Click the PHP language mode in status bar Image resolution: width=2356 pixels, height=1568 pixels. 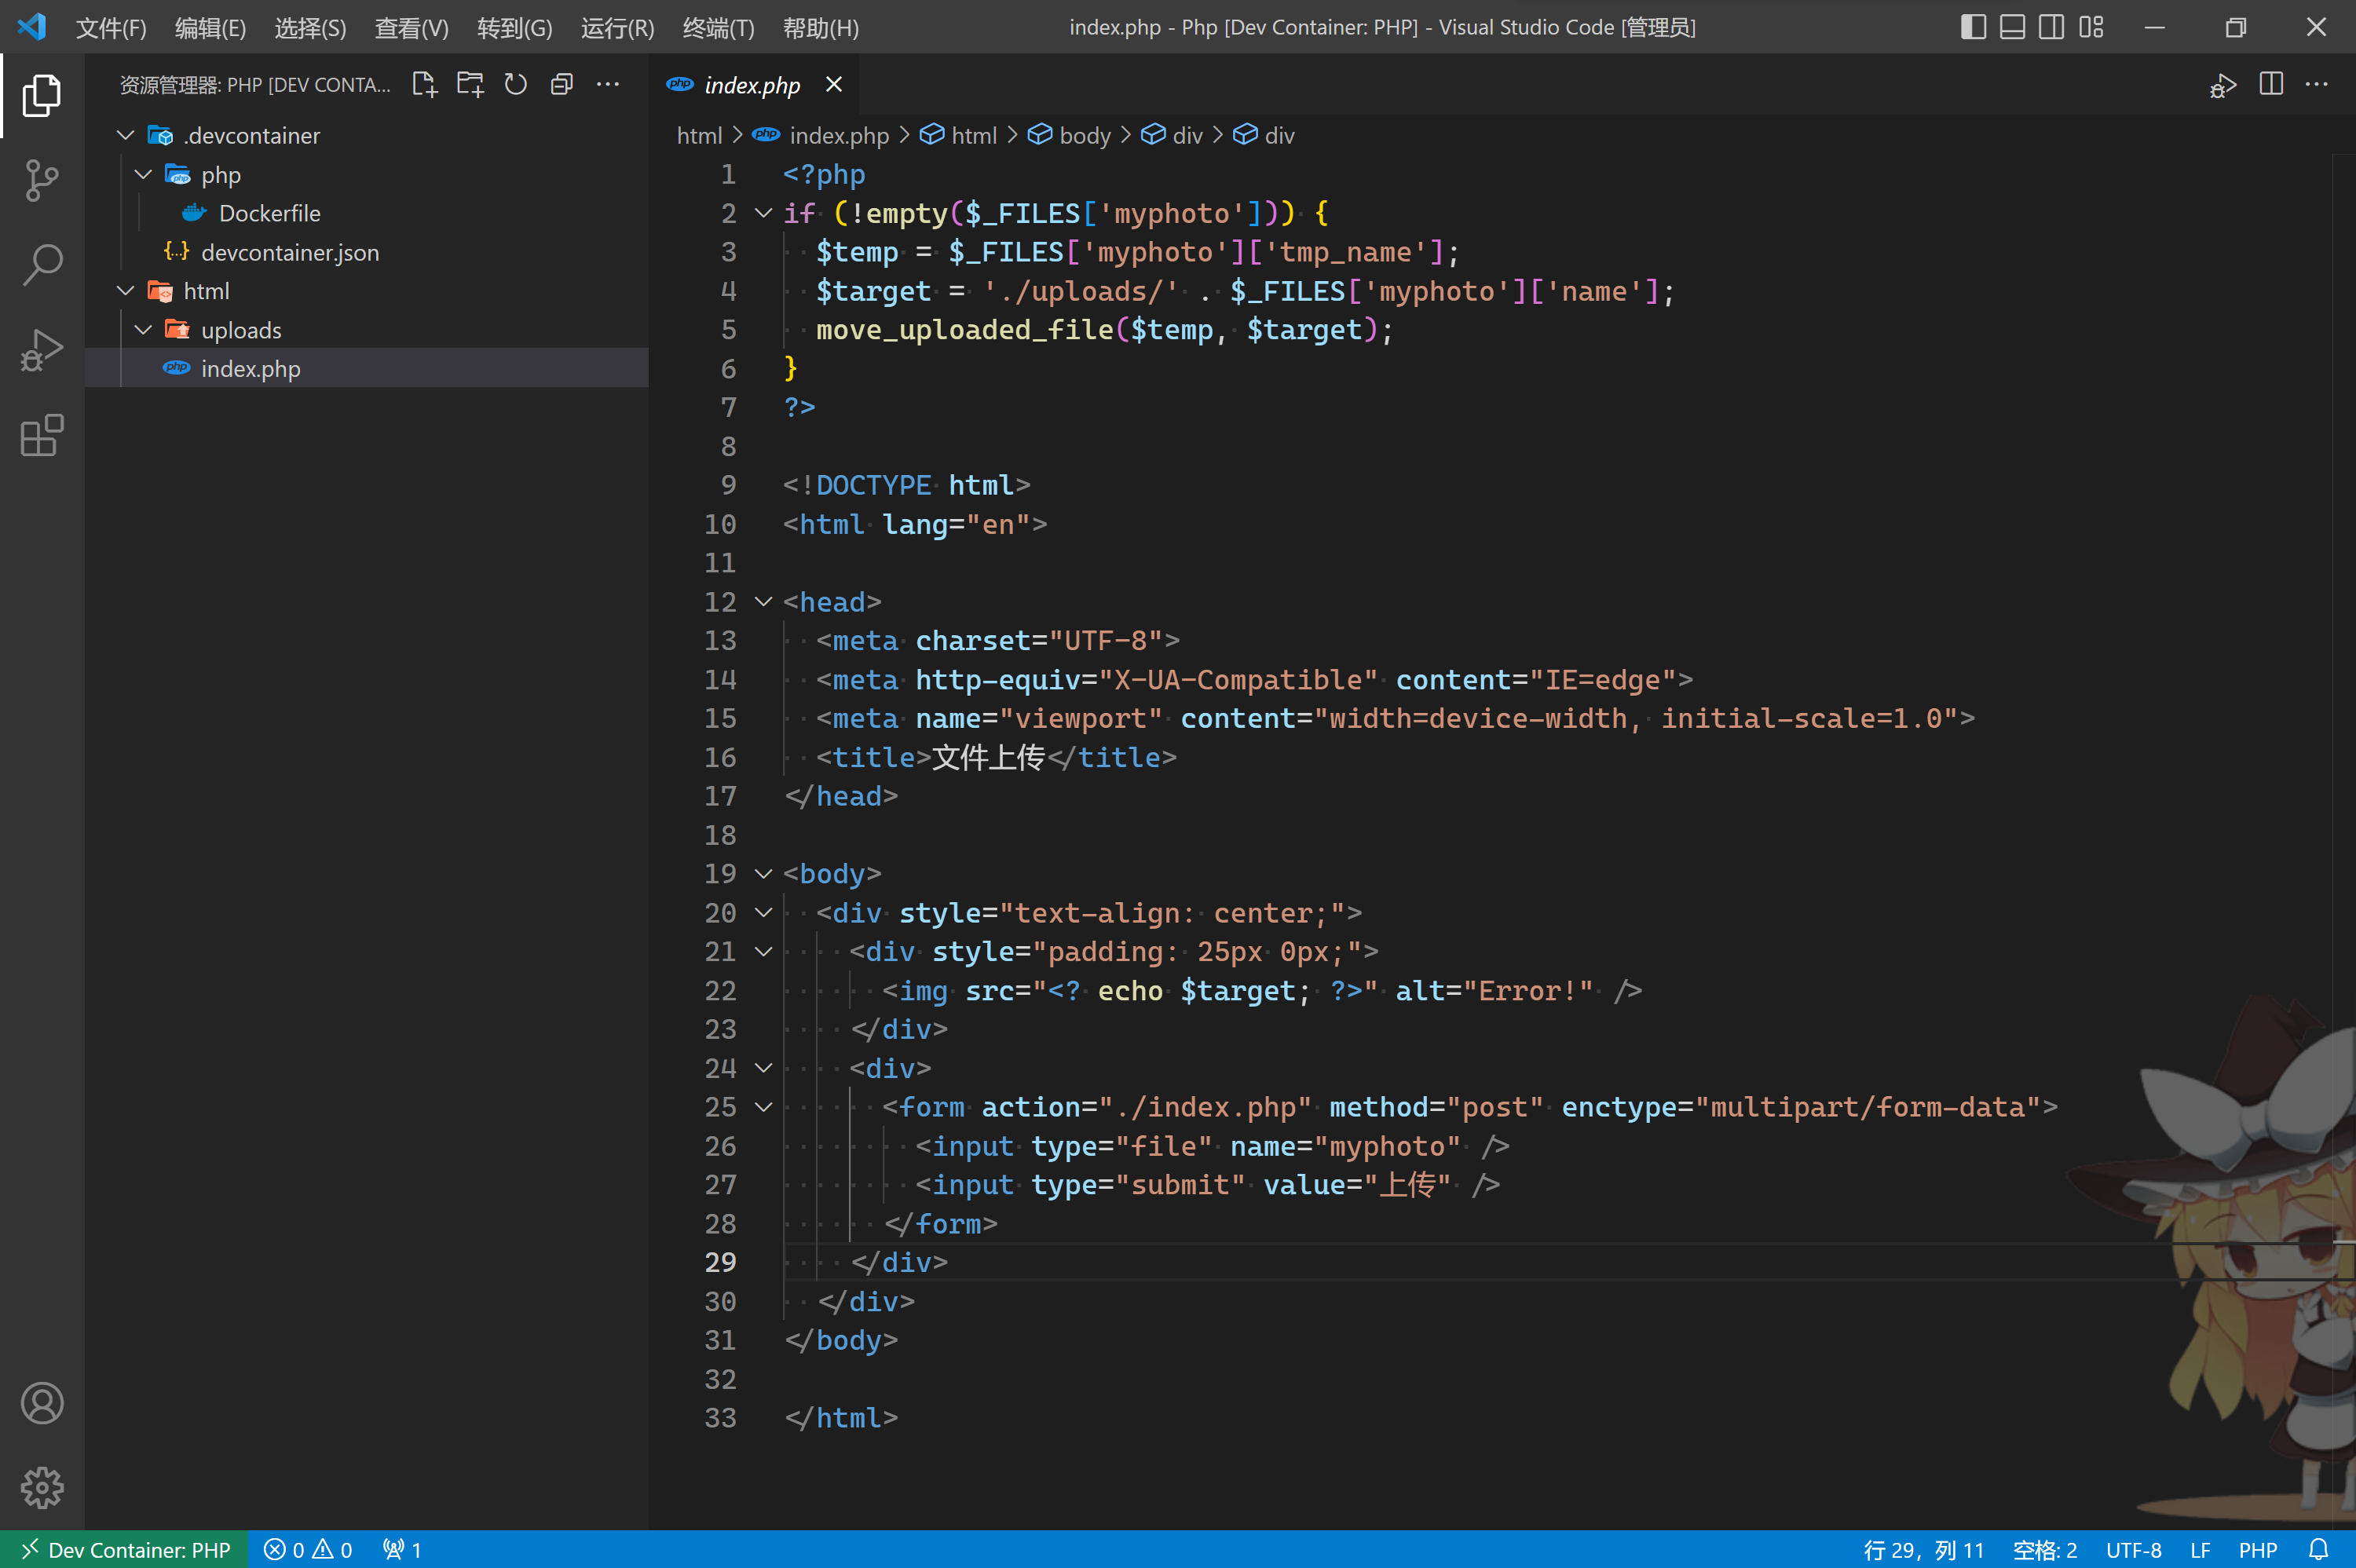point(2257,1549)
